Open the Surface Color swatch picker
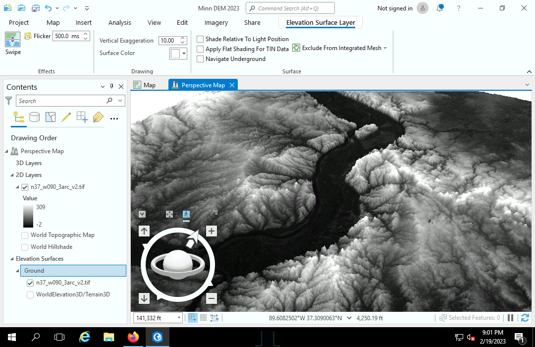This screenshot has height=347, width=535. 178,54
